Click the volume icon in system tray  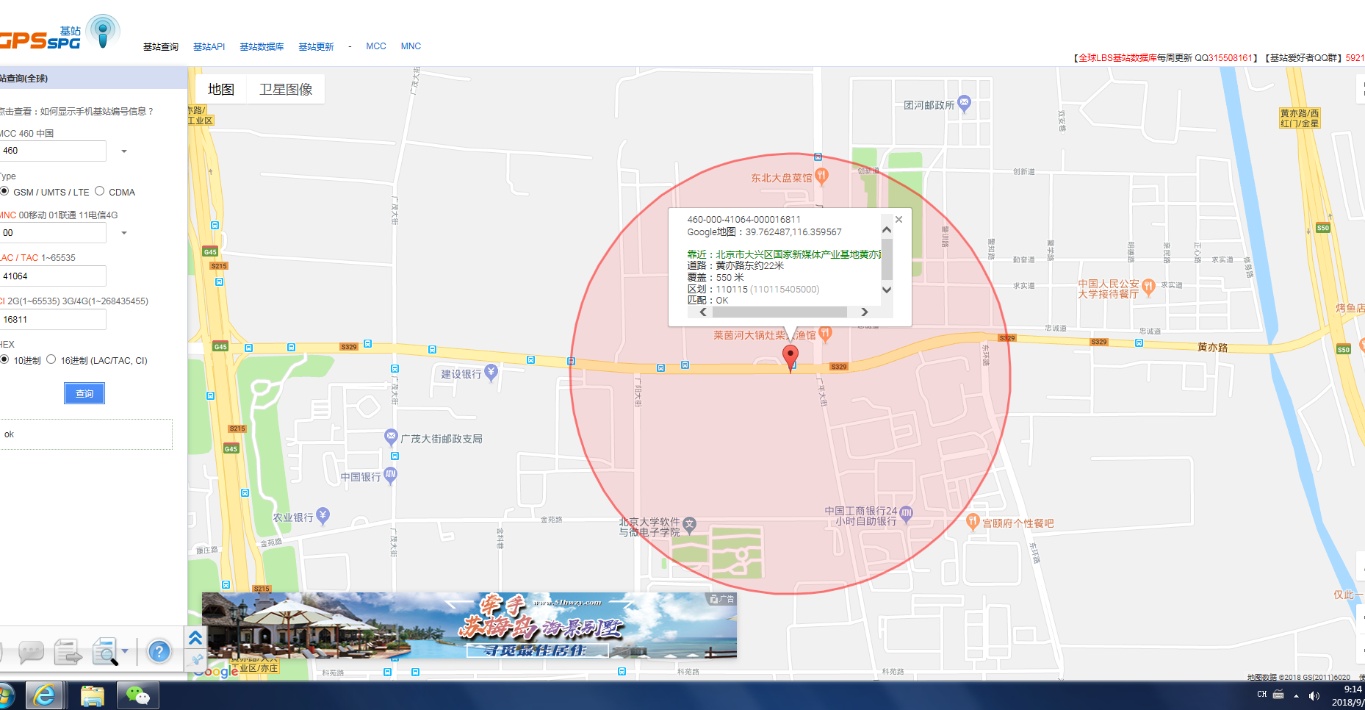pos(1314,695)
